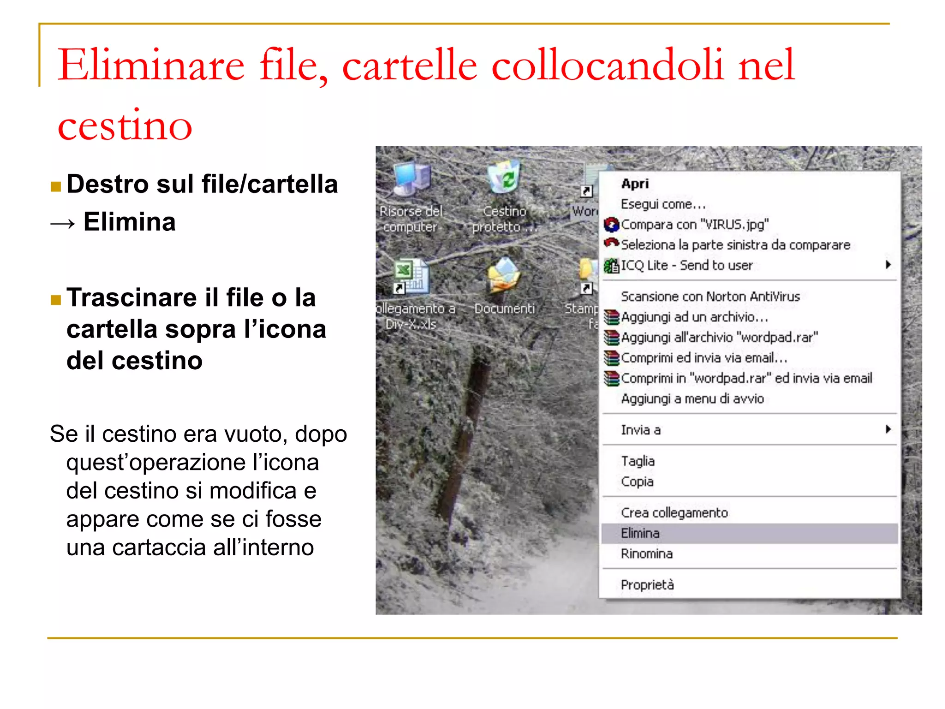Screen dimensions: 945x709
Task: Choose Copia in the context menu
Action: pyautogui.click(x=750, y=481)
